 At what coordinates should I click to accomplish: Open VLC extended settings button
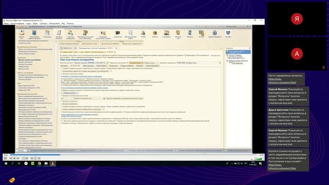[27, 158]
